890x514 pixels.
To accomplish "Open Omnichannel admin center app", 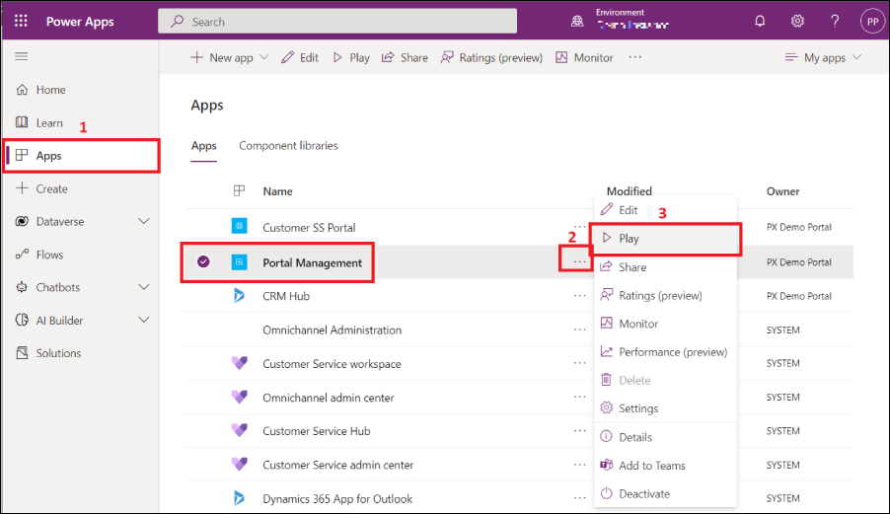I will 328,398.
